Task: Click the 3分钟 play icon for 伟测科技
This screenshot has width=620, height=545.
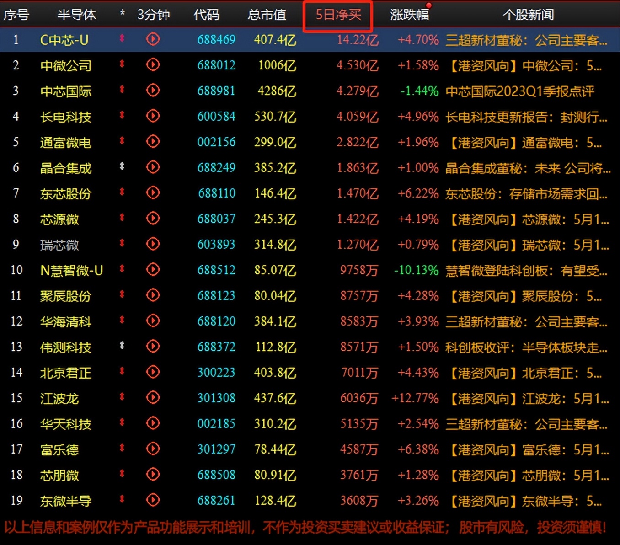Action: (153, 347)
